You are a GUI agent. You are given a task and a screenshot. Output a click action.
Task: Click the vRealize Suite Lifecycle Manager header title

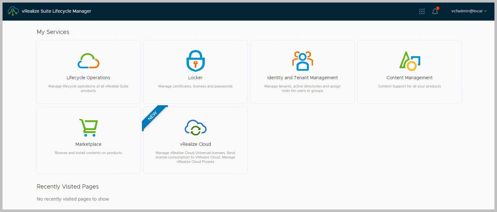click(56, 11)
